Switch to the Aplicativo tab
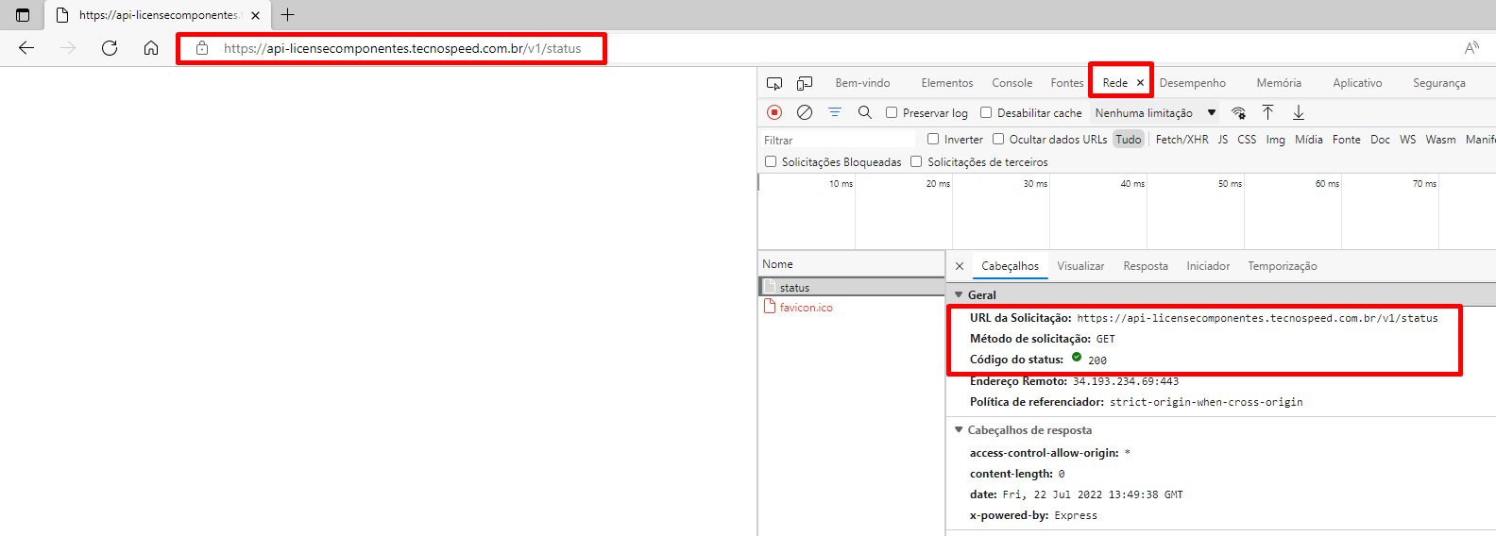Screen dimensions: 1496x536 click(1357, 83)
